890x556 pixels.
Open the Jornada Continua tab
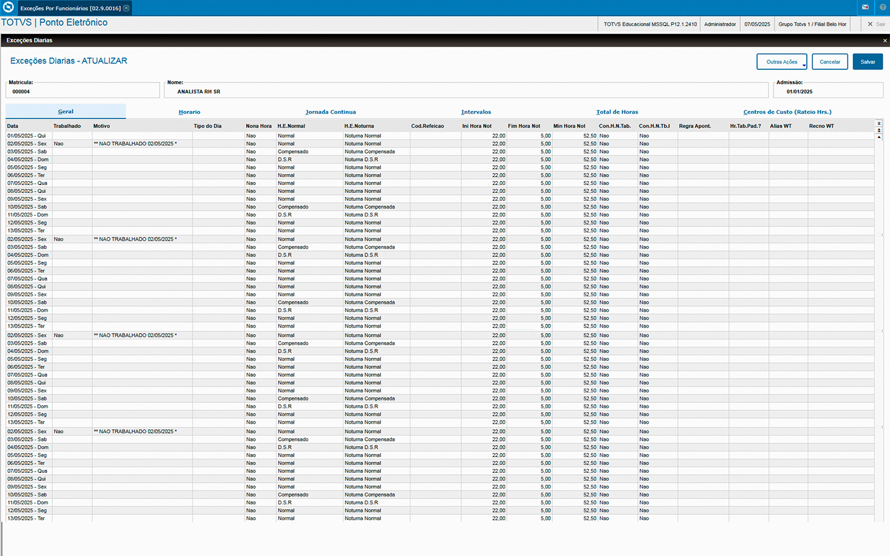[x=330, y=112]
